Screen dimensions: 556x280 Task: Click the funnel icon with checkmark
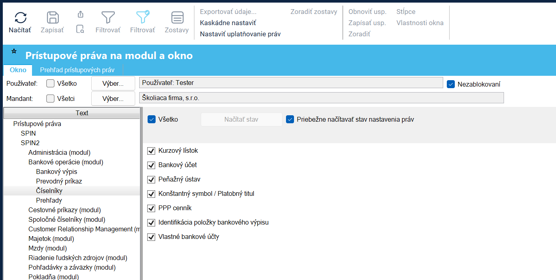[x=143, y=18]
